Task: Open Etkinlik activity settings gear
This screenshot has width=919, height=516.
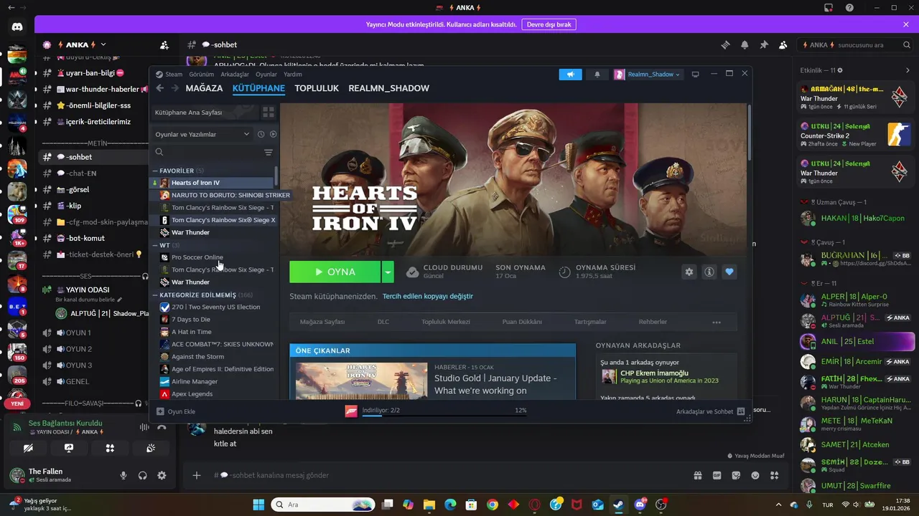Action: click(840, 70)
